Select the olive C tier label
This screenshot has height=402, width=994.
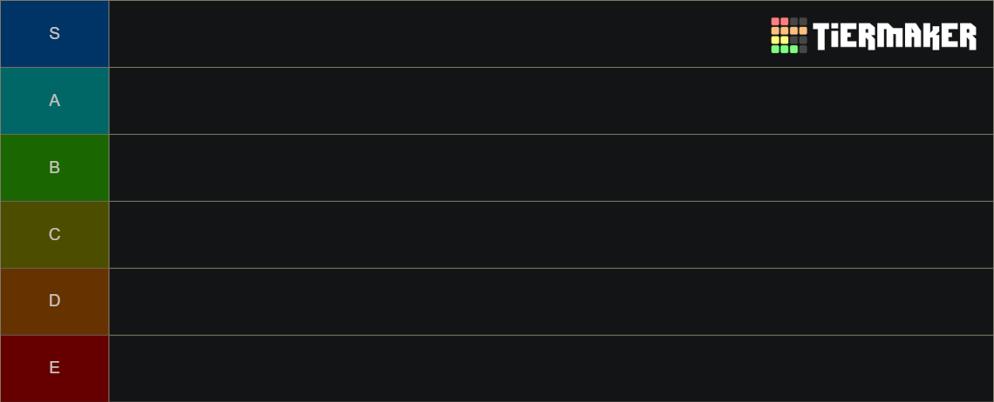[55, 235]
